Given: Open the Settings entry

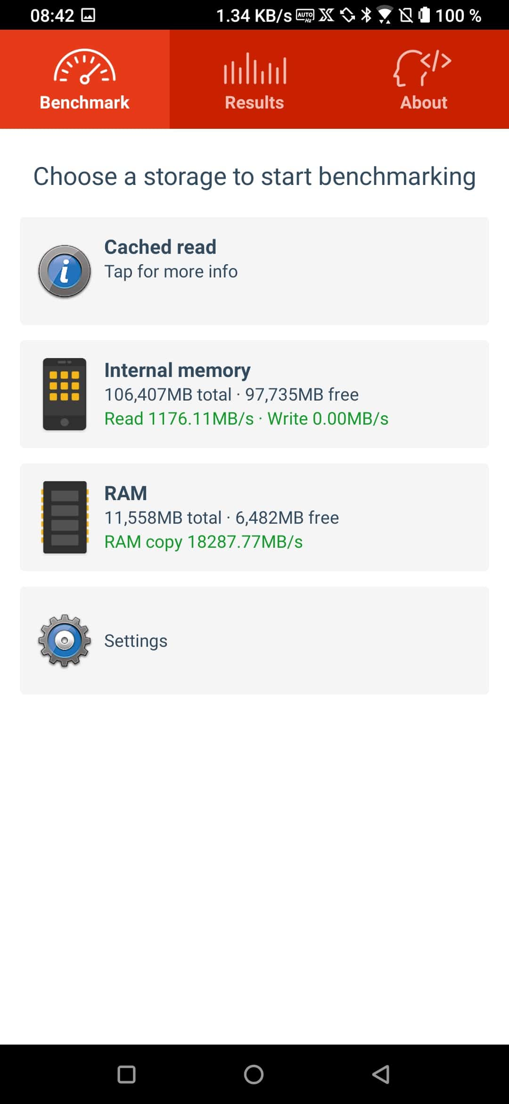Looking at the screenshot, I should pos(254,640).
